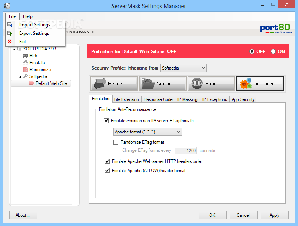Click the Emulate profile icon in tree
This screenshot has width=298, height=226.
(25, 63)
